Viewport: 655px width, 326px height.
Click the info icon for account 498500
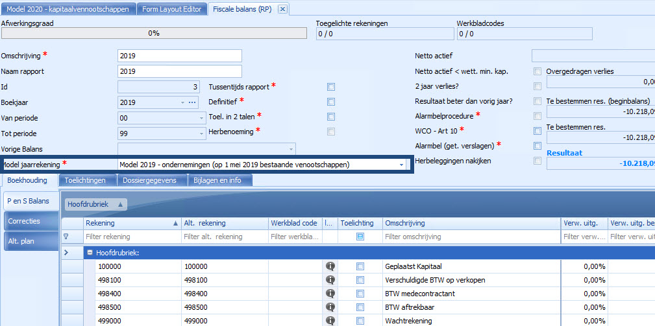330,307
